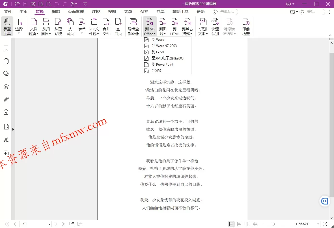
Task: Open the Pages thumbnail panel icon
Action: 6,61
